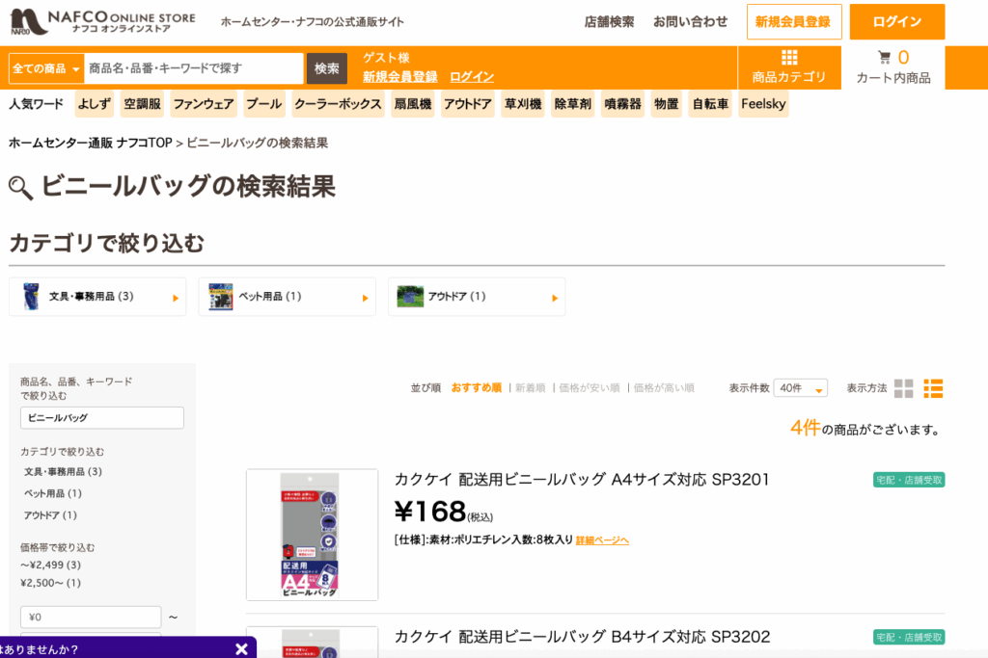Switch to list view display icon

pos(933,388)
